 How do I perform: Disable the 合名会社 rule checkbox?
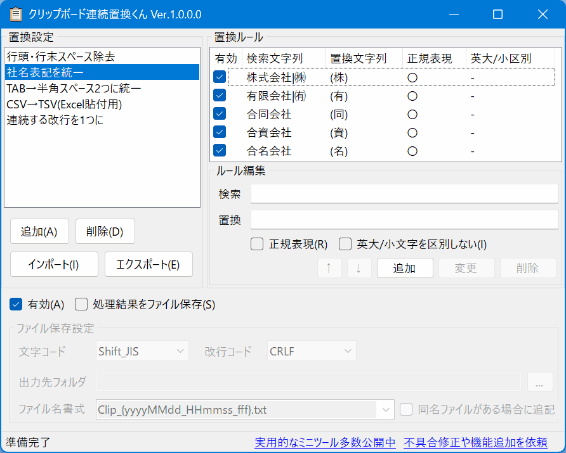[219, 151]
